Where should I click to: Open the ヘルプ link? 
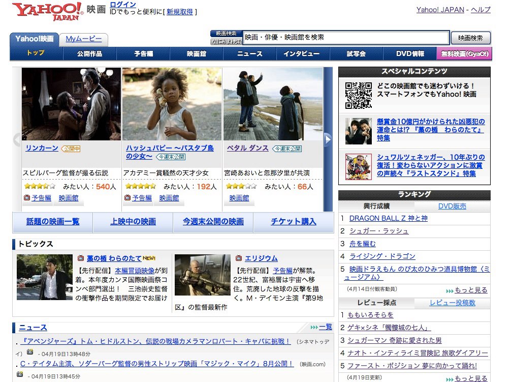point(481,10)
